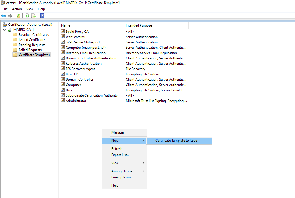The height and width of the screenshot is (198, 295).
Task: Click the User template icon
Action: click(x=63, y=90)
